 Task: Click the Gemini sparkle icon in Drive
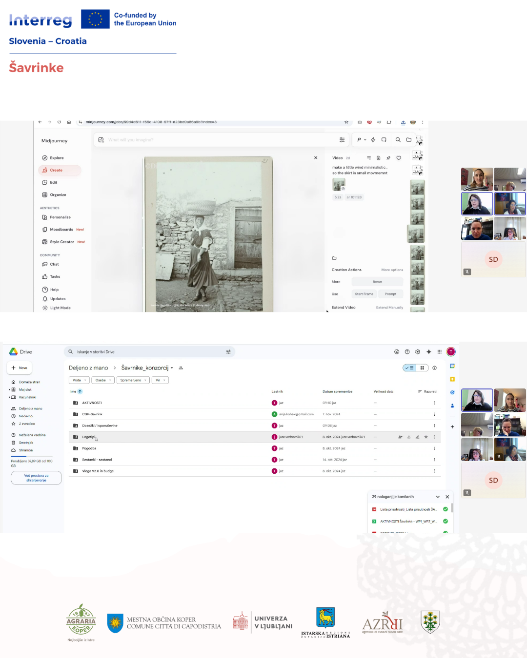pyautogui.click(x=429, y=352)
